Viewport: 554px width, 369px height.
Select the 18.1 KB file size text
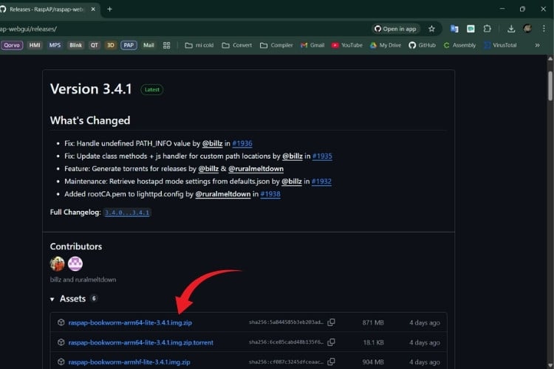point(374,342)
